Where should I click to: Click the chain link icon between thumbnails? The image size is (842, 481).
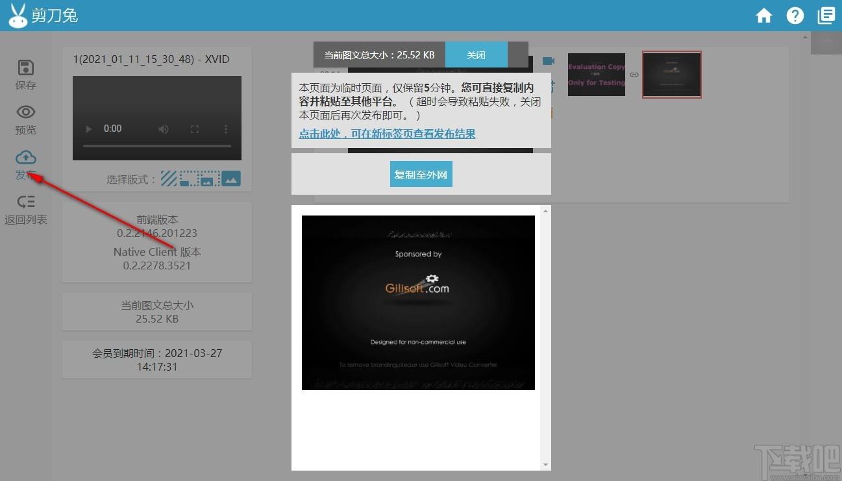pyautogui.click(x=634, y=75)
